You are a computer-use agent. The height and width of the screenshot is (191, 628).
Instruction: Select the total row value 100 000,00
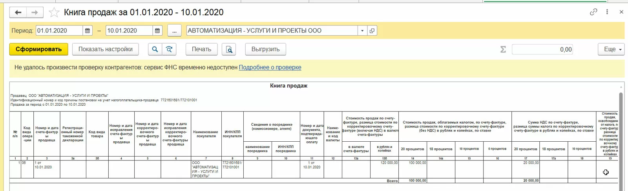(x=413, y=181)
